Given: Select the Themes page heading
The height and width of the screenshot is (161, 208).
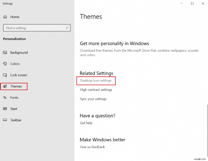Looking at the screenshot, I should [x=91, y=16].
